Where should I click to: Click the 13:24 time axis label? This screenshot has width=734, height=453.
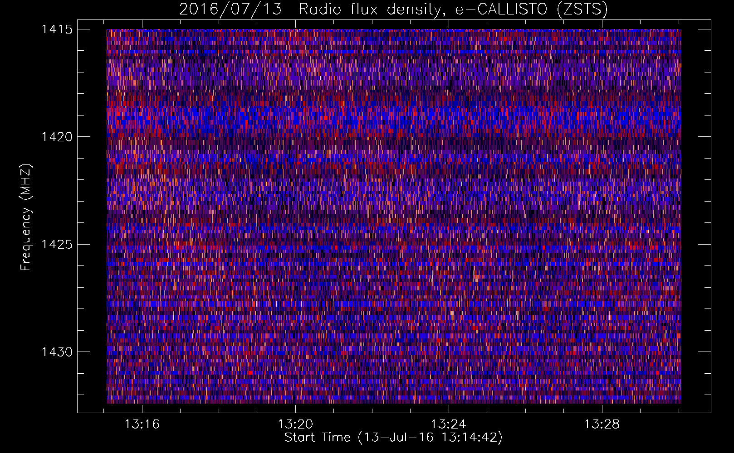(x=448, y=424)
